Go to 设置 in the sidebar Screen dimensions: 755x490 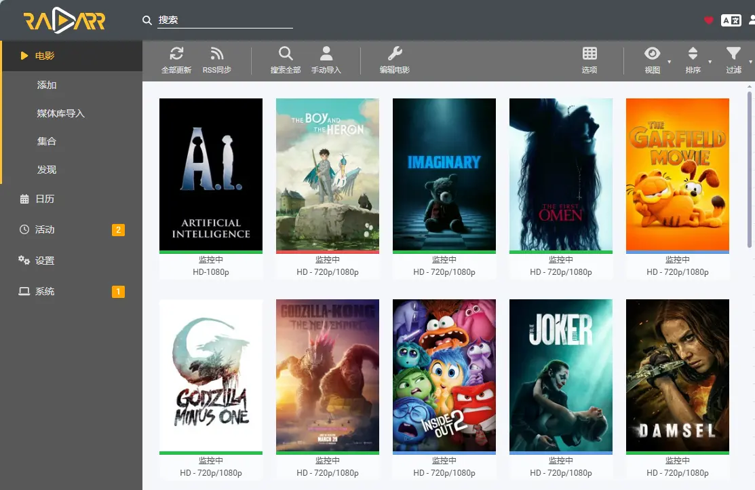(45, 261)
